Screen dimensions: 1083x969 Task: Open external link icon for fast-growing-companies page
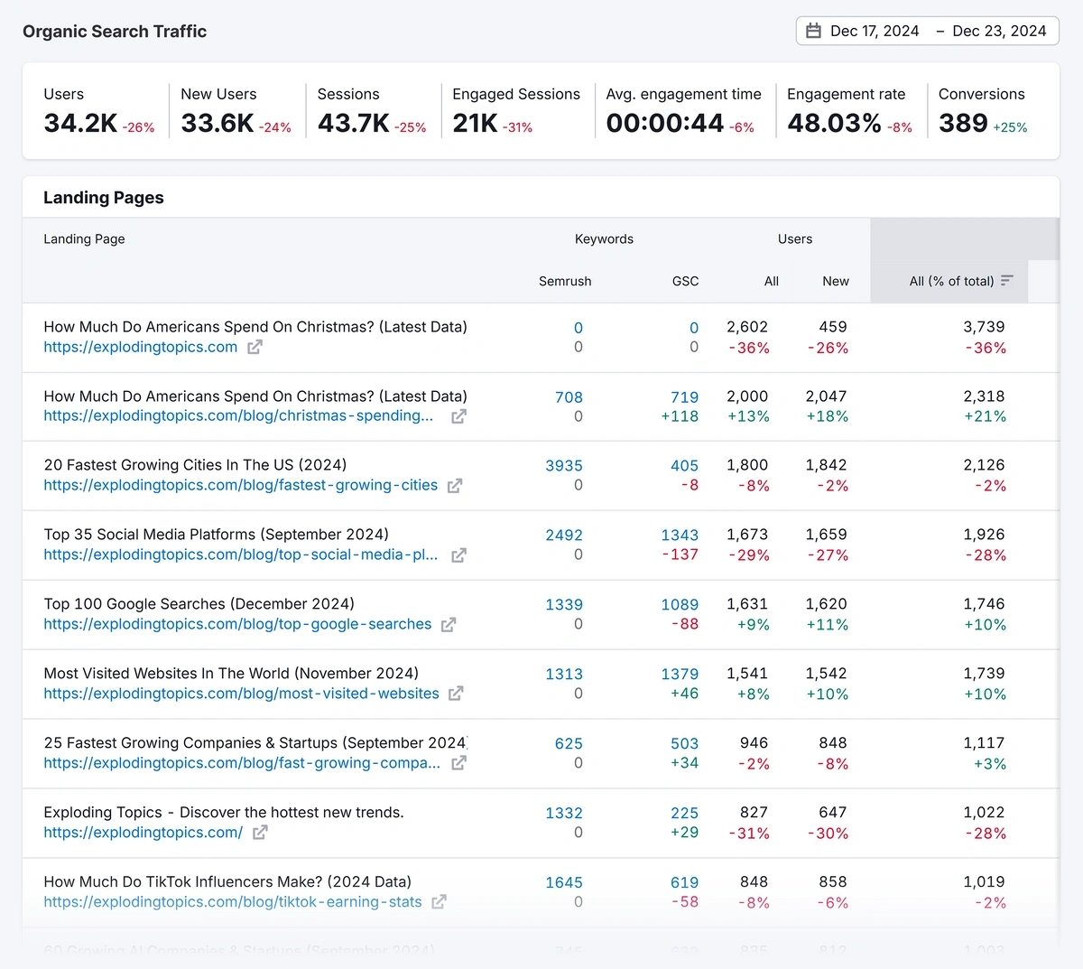tap(458, 763)
